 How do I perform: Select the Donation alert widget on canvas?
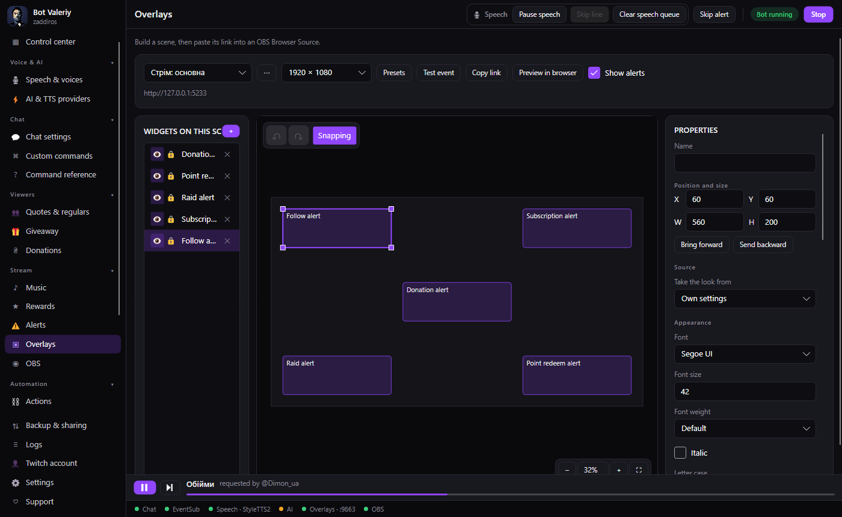point(457,302)
